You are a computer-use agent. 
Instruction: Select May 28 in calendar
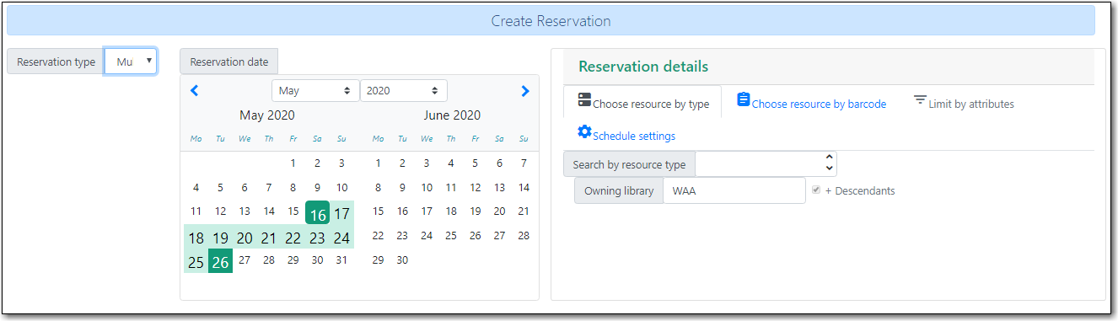point(268,260)
